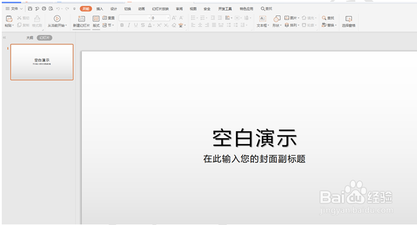The image size is (417, 225).
Task: Open the font name dropdown
Action: click(x=149, y=18)
